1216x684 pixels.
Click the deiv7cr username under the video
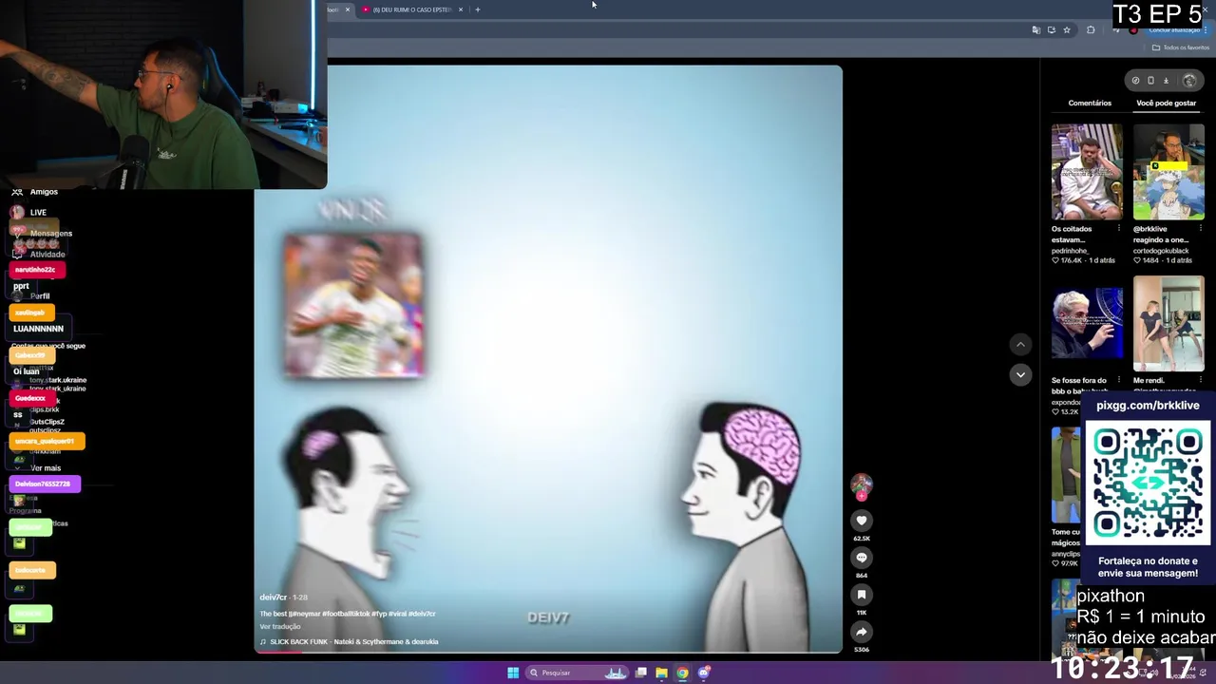[274, 598]
